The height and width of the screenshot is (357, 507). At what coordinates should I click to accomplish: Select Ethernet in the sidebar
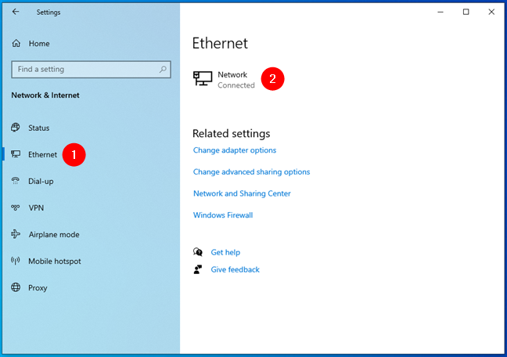[42, 154]
